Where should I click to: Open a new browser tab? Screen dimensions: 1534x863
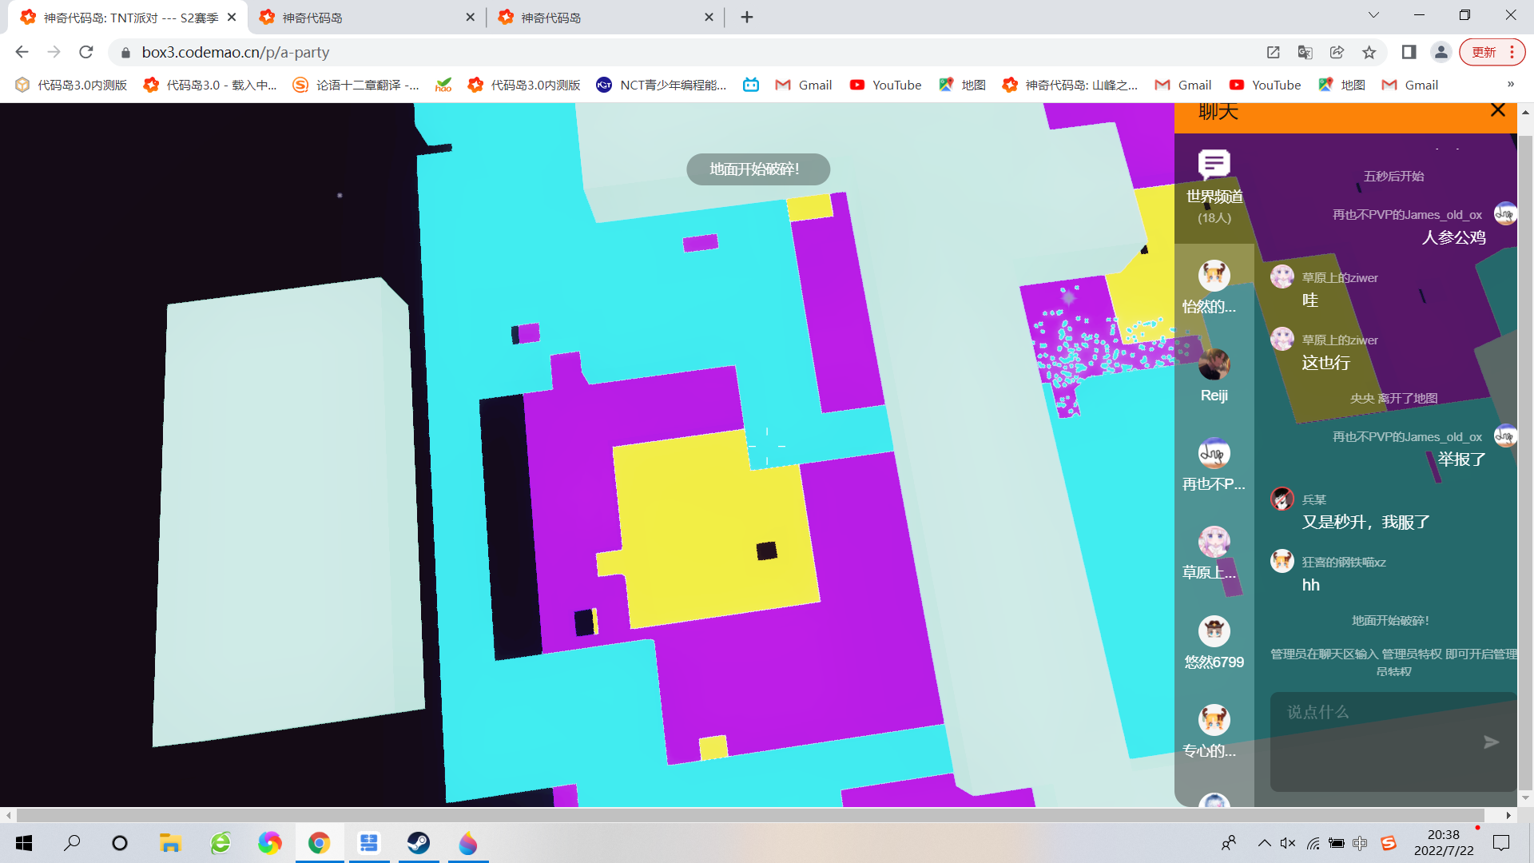point(747,17)
